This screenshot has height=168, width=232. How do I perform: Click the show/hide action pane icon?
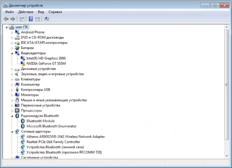click(x=38, y=19)
